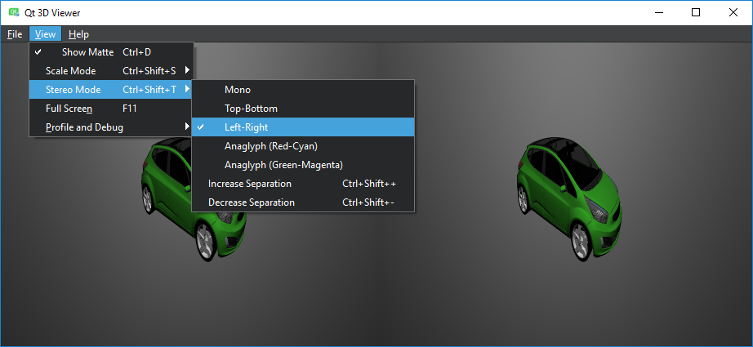753x347 pixels.
Task: Minimize the Qt 3D Viewer window
Action: 658,12
